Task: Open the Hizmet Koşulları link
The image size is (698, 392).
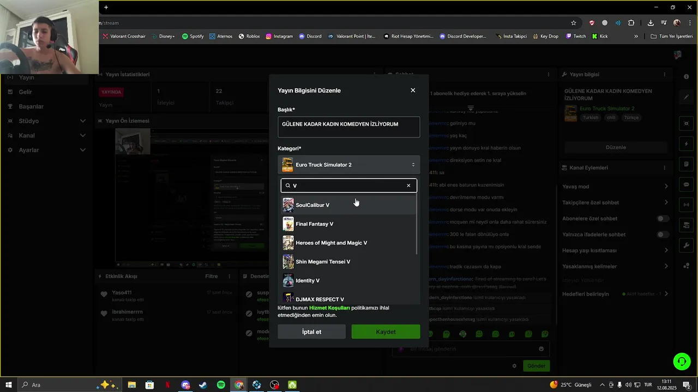Action: point(329,308)
